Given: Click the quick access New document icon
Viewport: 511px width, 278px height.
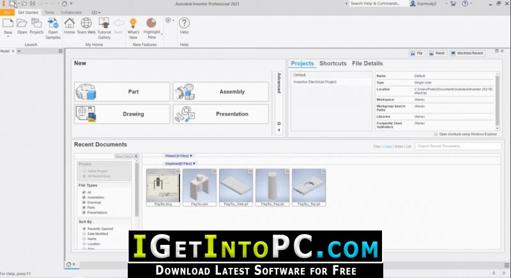Looking at the screenshot, I should coord(12,4).
